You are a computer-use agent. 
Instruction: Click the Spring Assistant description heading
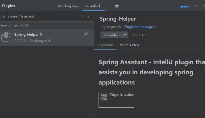click(152, 72)
